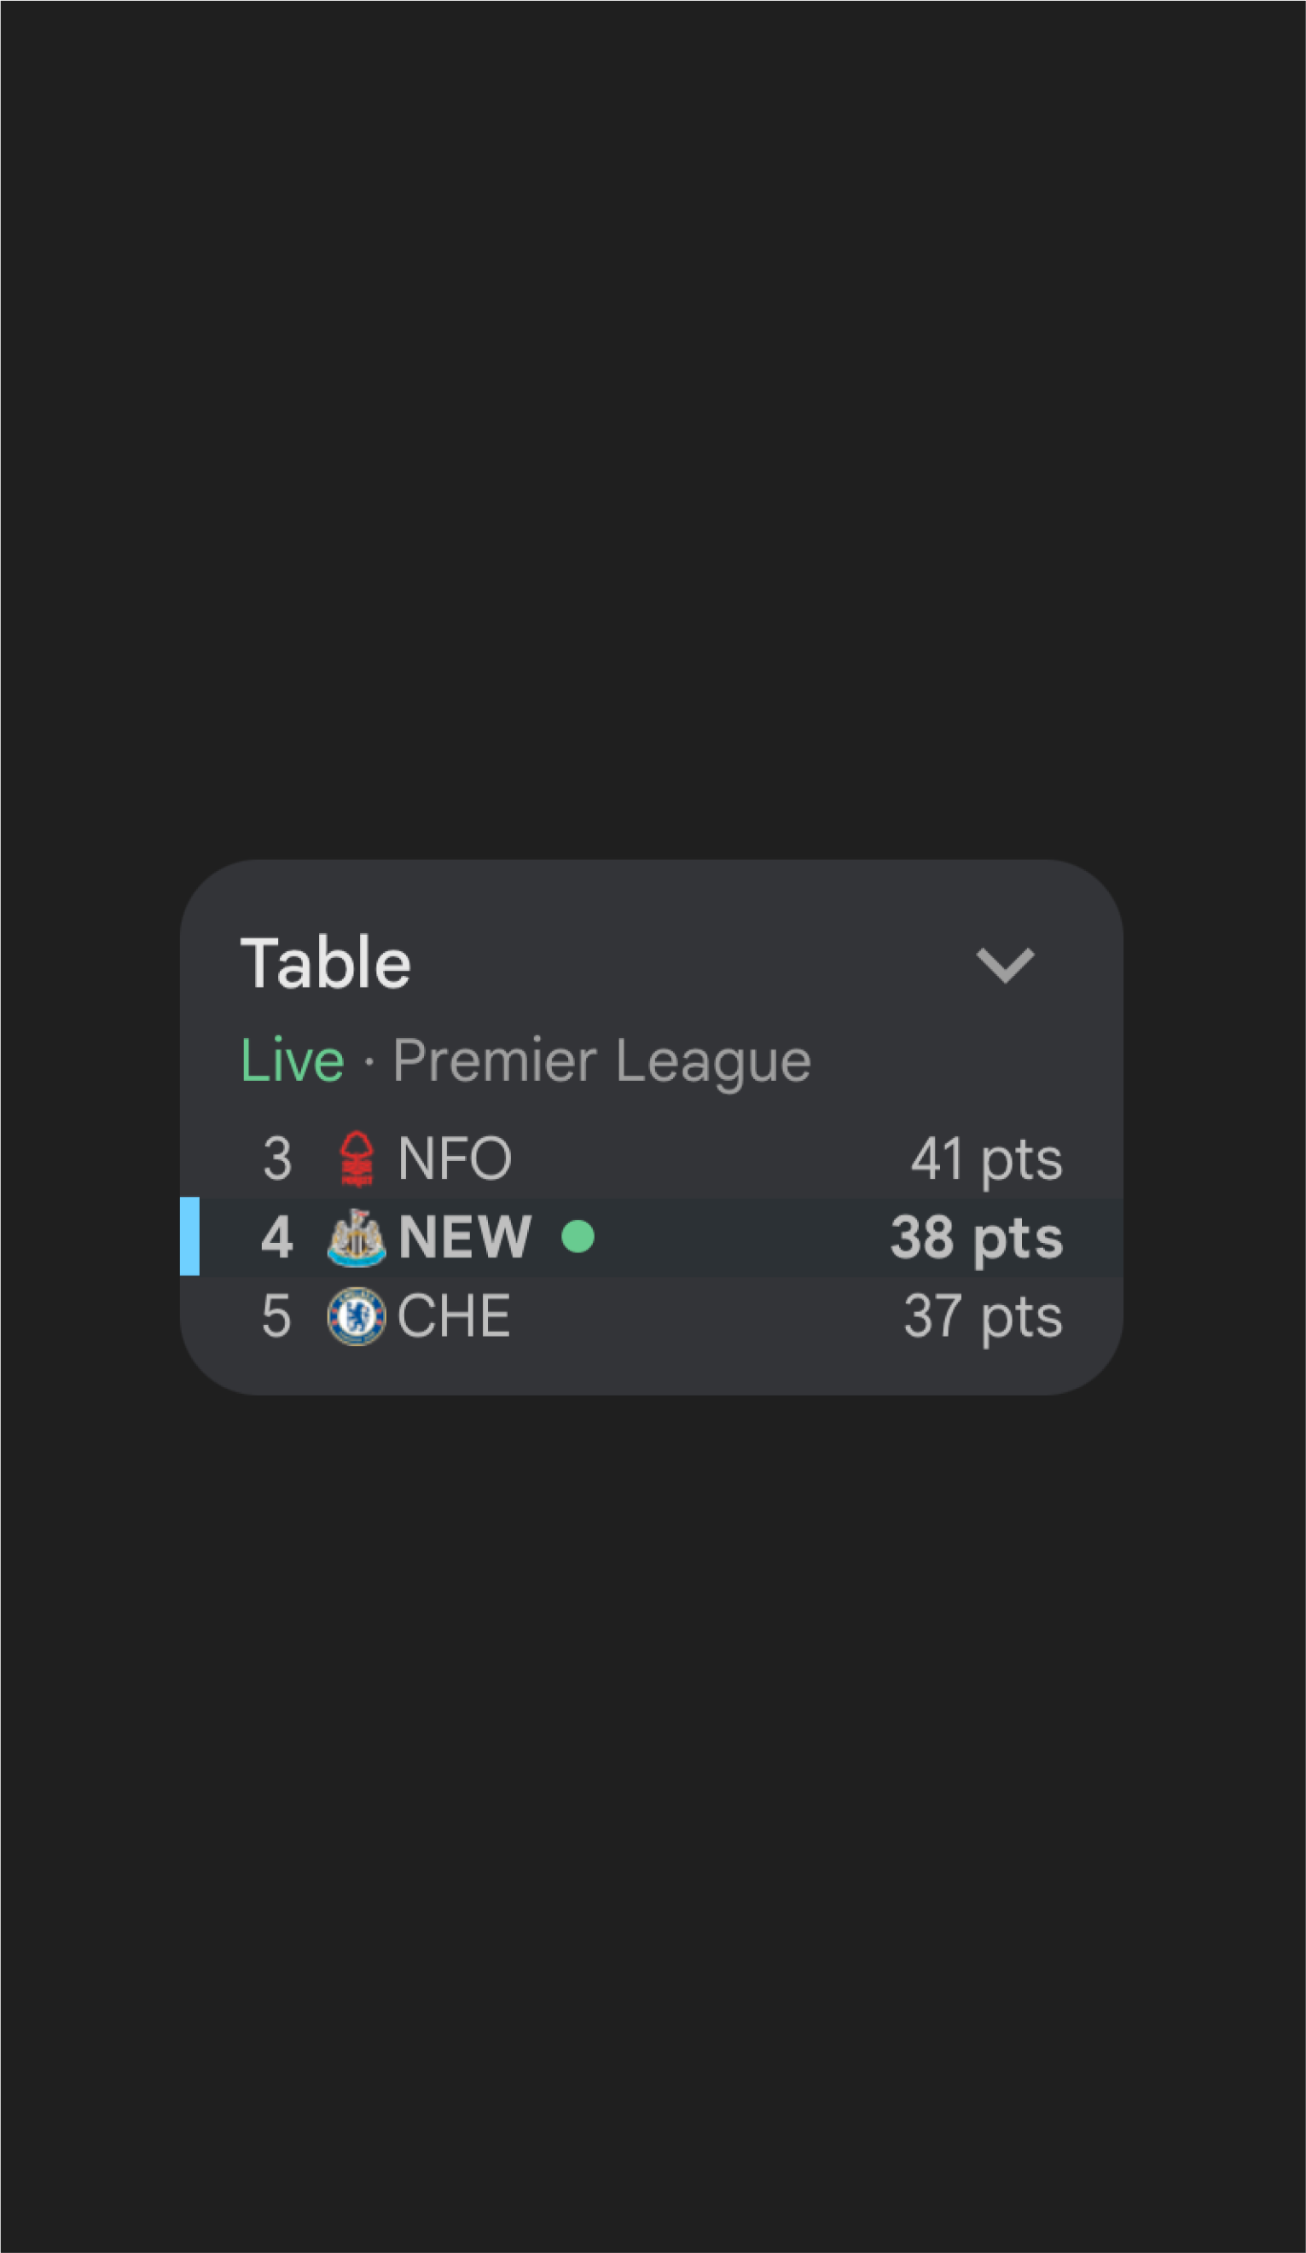Screen dimensions: 1306x2253
Task: Expand the Table card with the chevron
Action: (x=1005, y=965)
